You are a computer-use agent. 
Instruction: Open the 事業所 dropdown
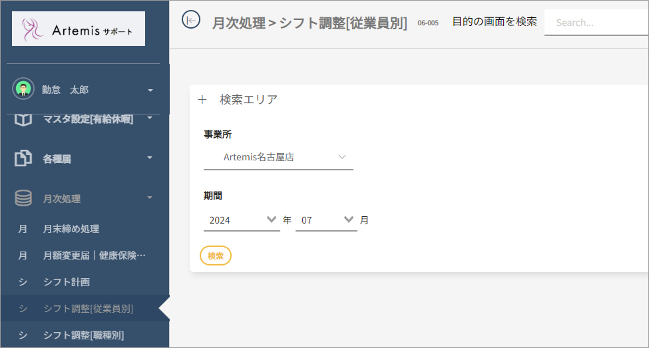(278, 158)
